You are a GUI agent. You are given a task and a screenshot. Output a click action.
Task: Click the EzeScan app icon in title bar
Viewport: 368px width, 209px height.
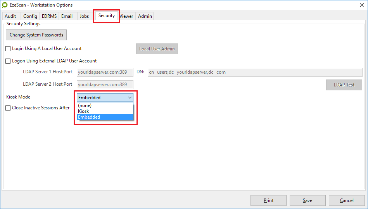5,5
